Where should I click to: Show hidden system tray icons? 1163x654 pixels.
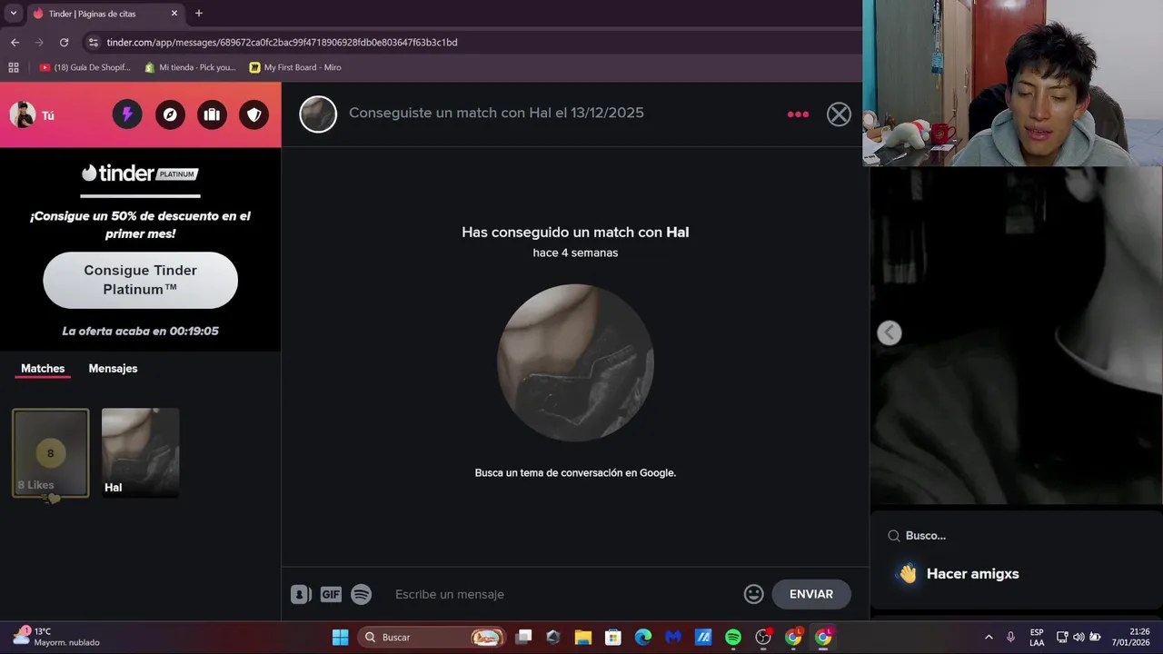pyautogui.click(x=989, y=638)
